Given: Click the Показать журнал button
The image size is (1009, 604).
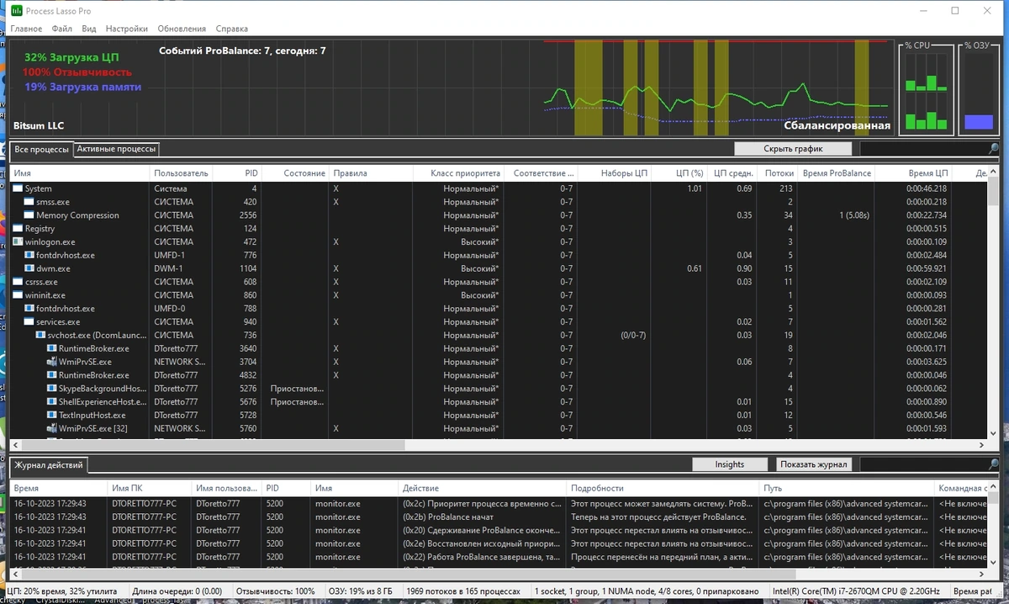Looking at the screenshot, I should click(815, 464).
